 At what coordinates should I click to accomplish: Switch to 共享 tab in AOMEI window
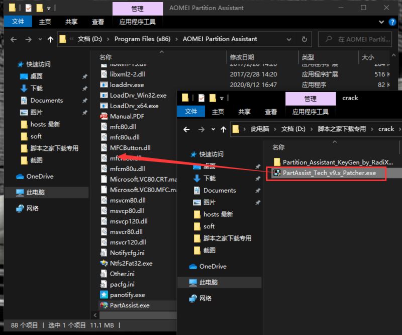71,22
